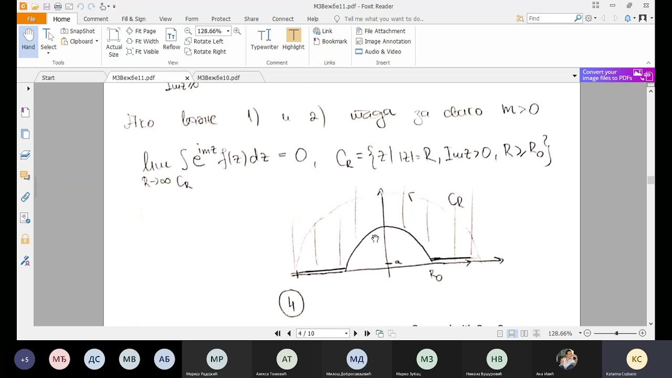Image resolution: width=672 pixels, height=378 pixels.
Task: Open the Select tool dropdown
Action: coord(48,52)
